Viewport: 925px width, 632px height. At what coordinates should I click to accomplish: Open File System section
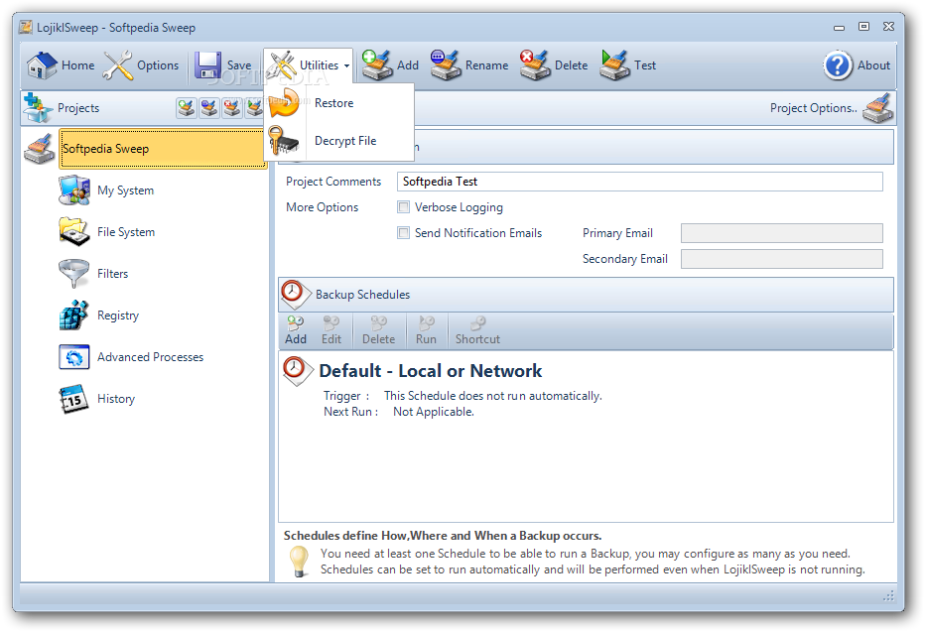[x=107, y=232]
